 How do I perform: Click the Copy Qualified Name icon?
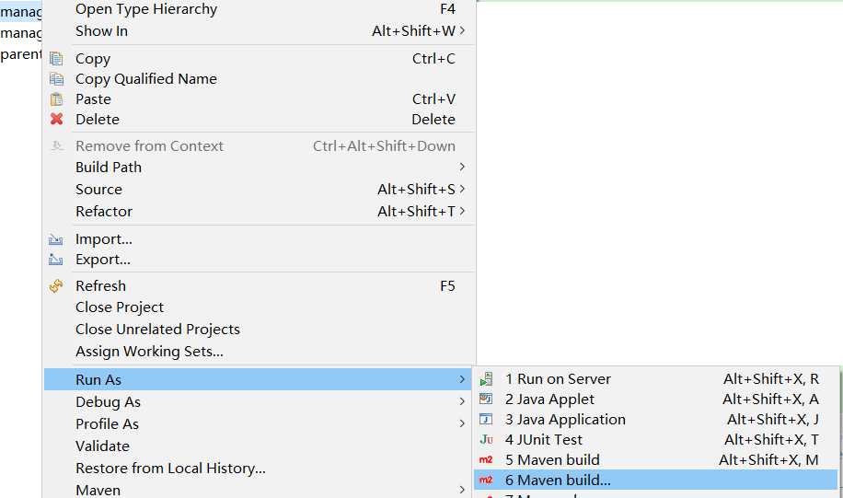pyautogui.click(x=56, y=78)
